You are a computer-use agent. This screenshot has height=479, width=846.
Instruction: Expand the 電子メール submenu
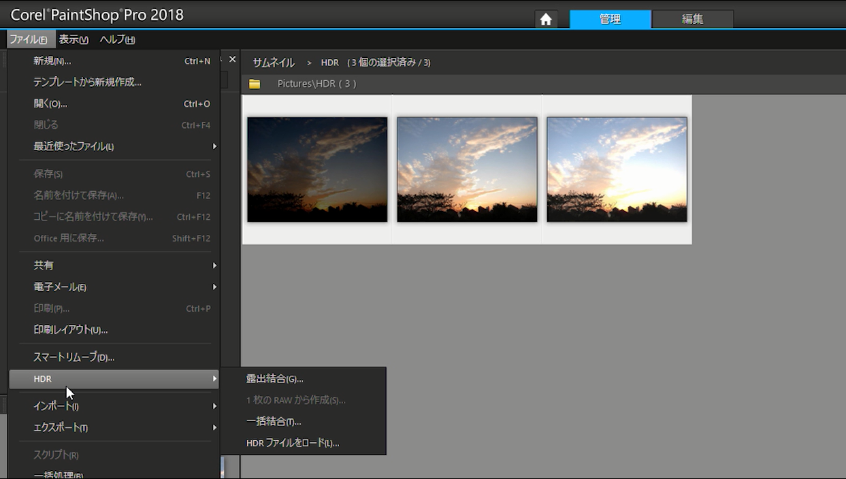tap(60, 287)
